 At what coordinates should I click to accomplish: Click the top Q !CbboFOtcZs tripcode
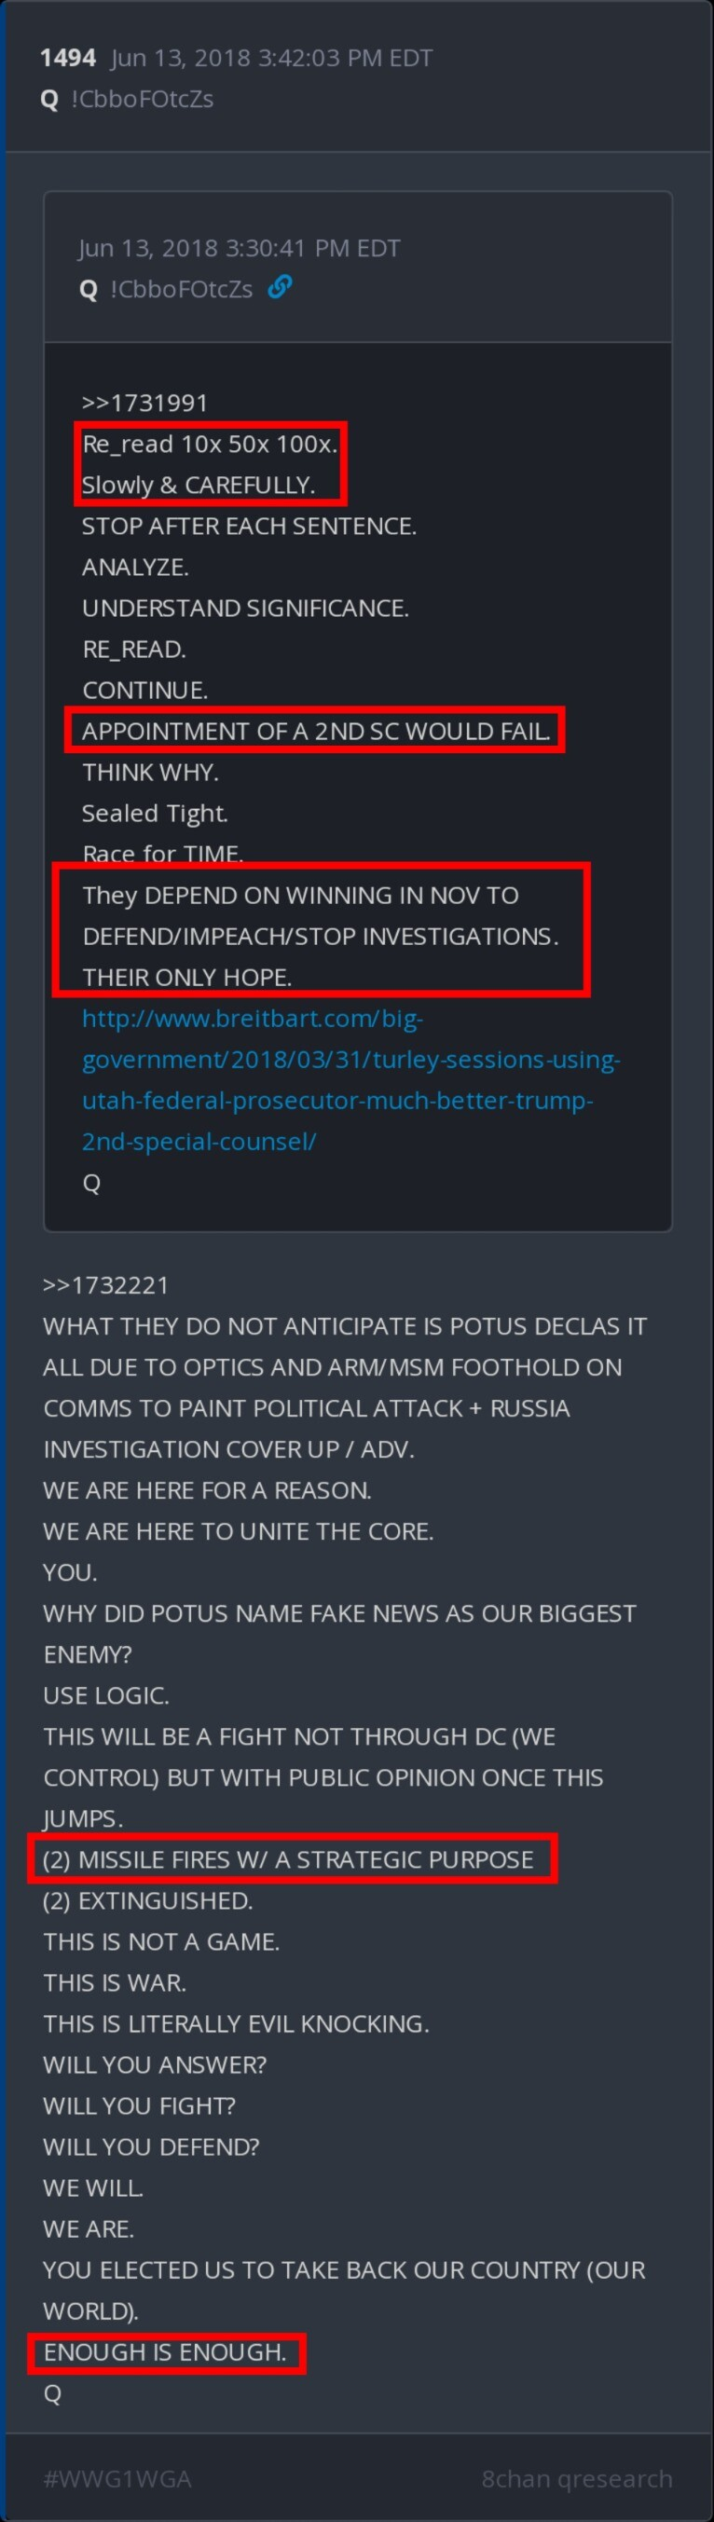(128, 99)
